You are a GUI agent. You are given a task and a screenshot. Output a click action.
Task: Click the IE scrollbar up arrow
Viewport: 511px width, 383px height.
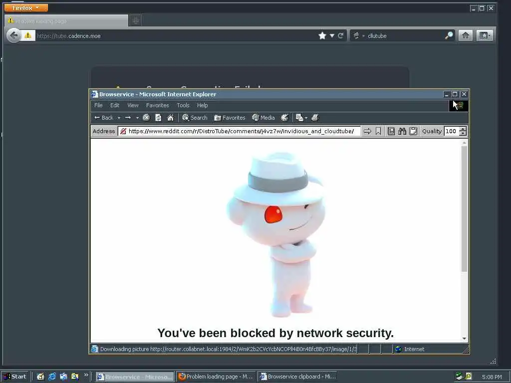(x=464, y=143)
